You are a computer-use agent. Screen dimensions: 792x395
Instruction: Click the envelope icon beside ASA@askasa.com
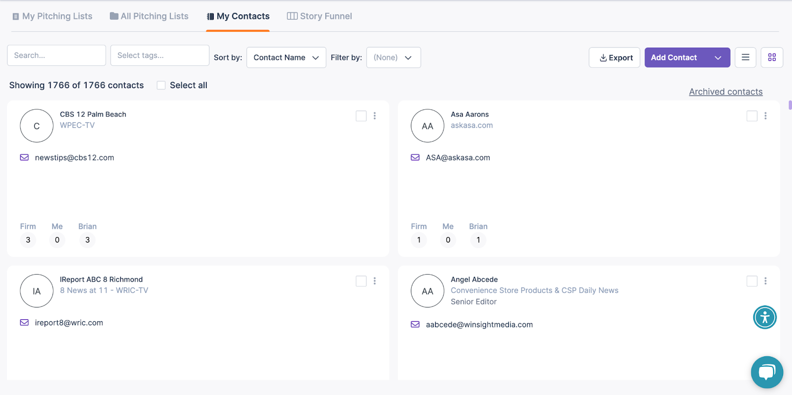pos(415,157)
